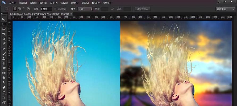Viewport: 237px width, 106px height.
Task: Select the Brush tool
Action: pos(4,54)
